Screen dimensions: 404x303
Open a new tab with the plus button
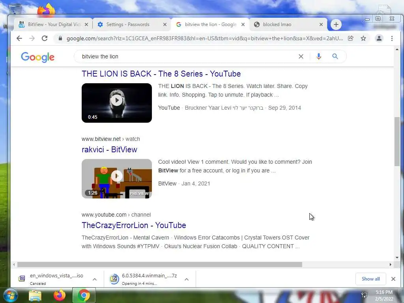(x=336, y=24)
